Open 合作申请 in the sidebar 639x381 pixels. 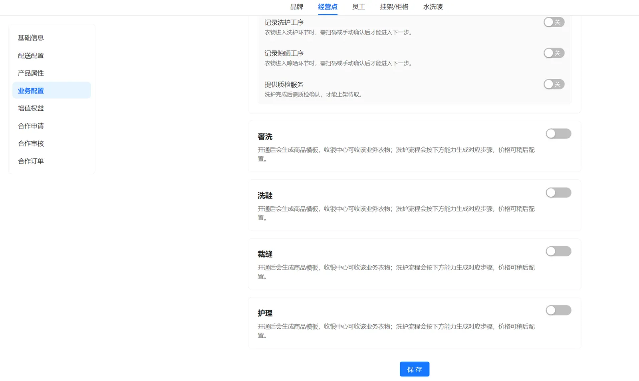(52, 126)
